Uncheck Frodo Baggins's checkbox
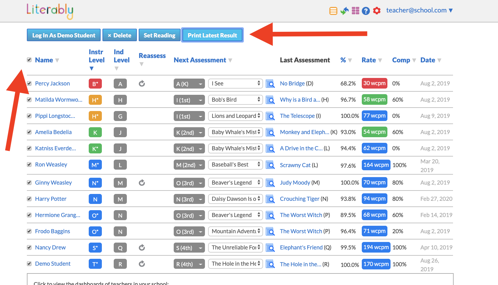The height and width of the screenshot is (285, 498). (x=29, y=231)
